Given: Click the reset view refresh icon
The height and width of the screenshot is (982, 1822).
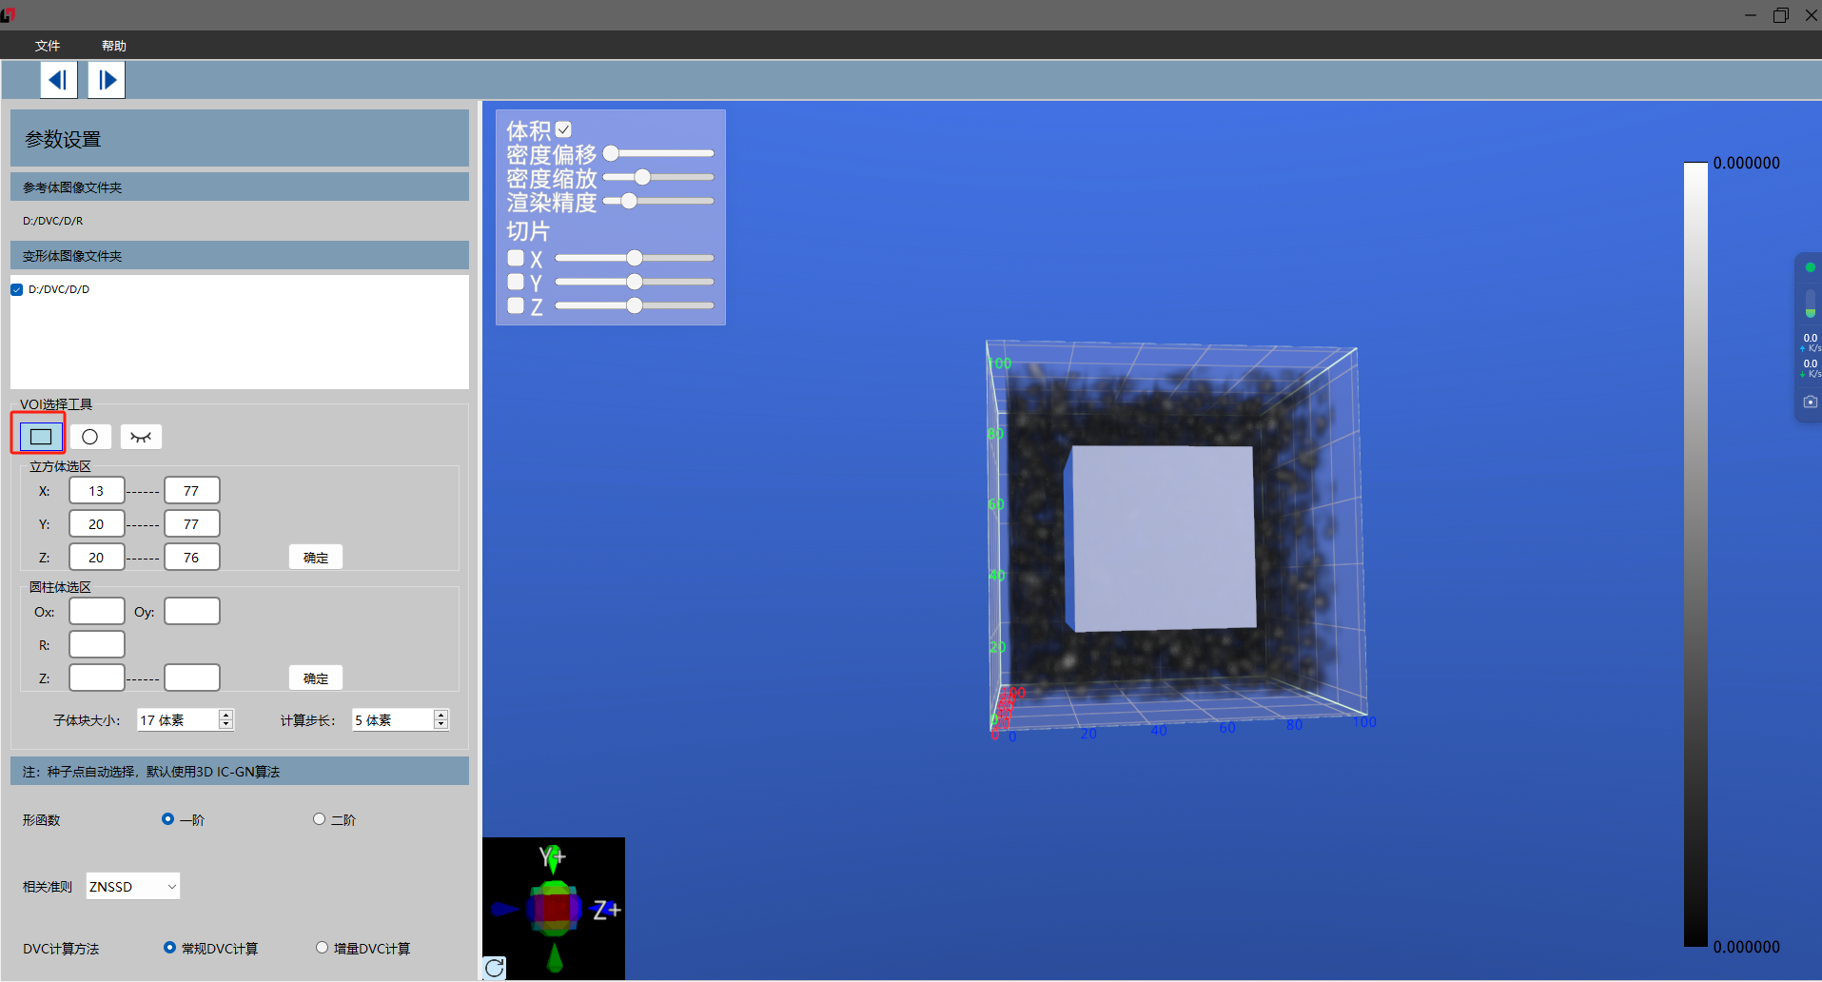Looking at the screenshot, I should point(495,968).
